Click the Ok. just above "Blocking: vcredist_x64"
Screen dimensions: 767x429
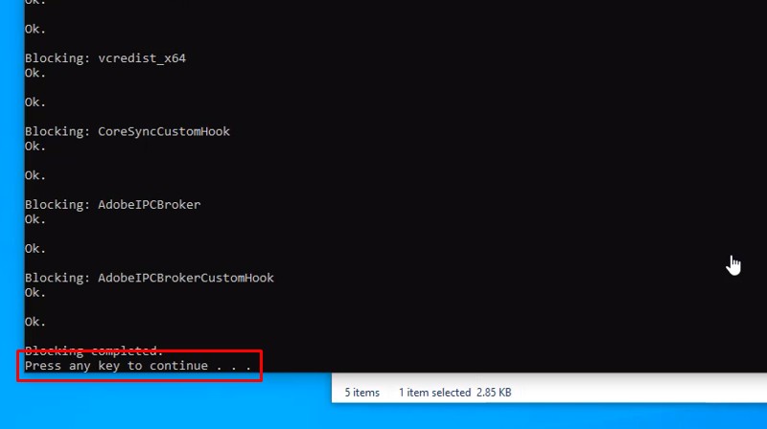point(35,29)
